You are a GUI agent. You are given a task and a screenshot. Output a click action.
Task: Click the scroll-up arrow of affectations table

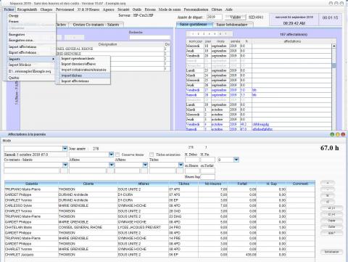[334, 46]
